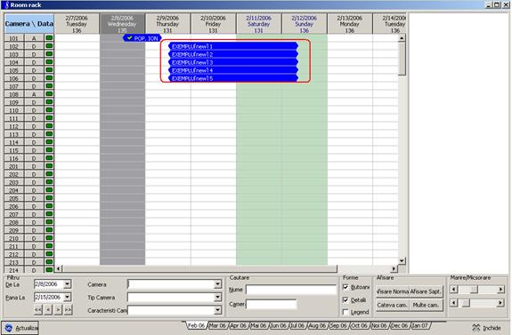The width and height of the screenshot is (512, 335).
Task: Click the Multe cam. button
Action: (426, 305)
